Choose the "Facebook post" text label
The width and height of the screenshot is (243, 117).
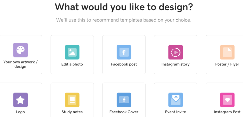124,64
